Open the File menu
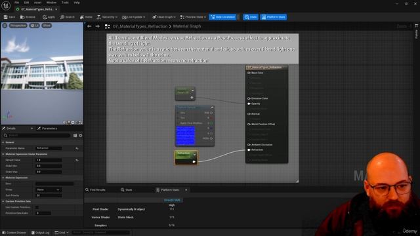Viewport: 420px width, 236px height. click(x=16, y=3)
